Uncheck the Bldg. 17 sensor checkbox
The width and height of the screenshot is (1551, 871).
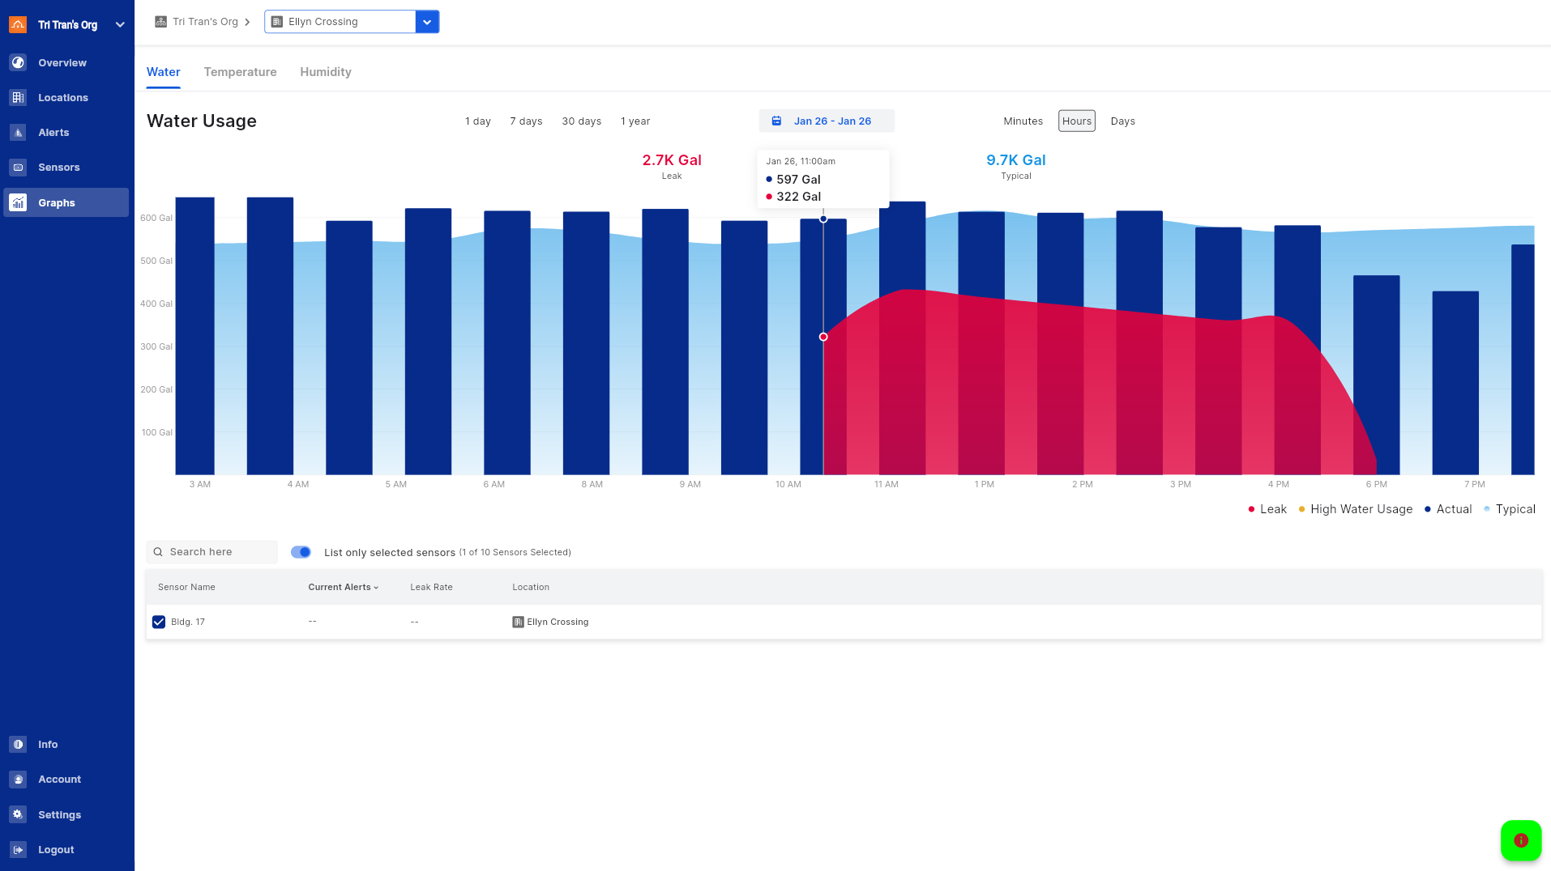click(x=159, y=622)
